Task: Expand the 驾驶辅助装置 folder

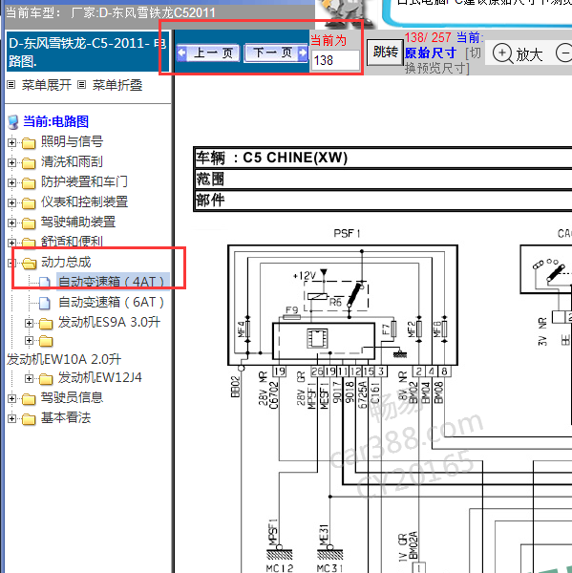Action: 11,223
